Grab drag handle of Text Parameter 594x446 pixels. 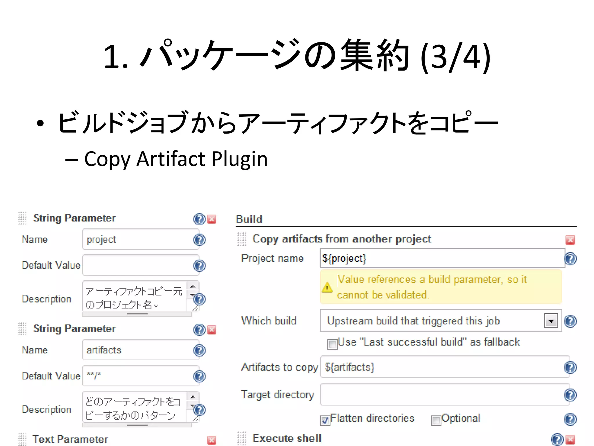click(x=22, y=439)
